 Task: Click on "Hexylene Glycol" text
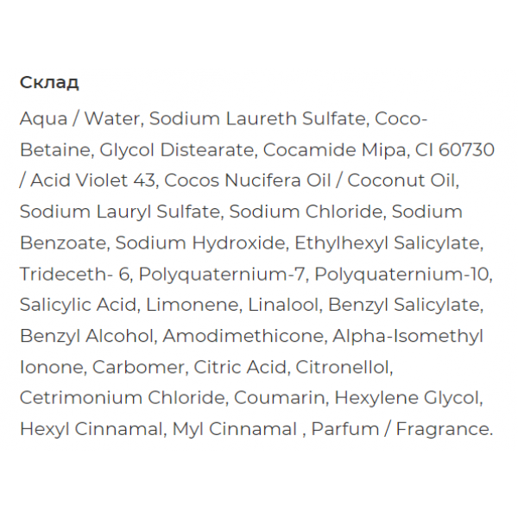[407, 398]
